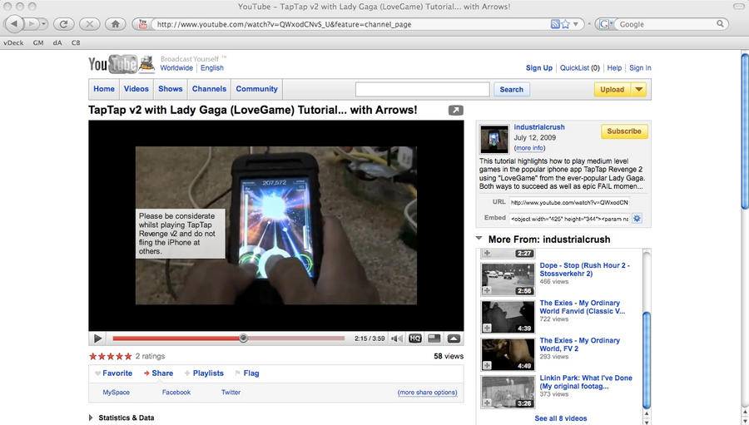Open QuickList (0) link
The image size is (749, 425).
click(579, 68)
